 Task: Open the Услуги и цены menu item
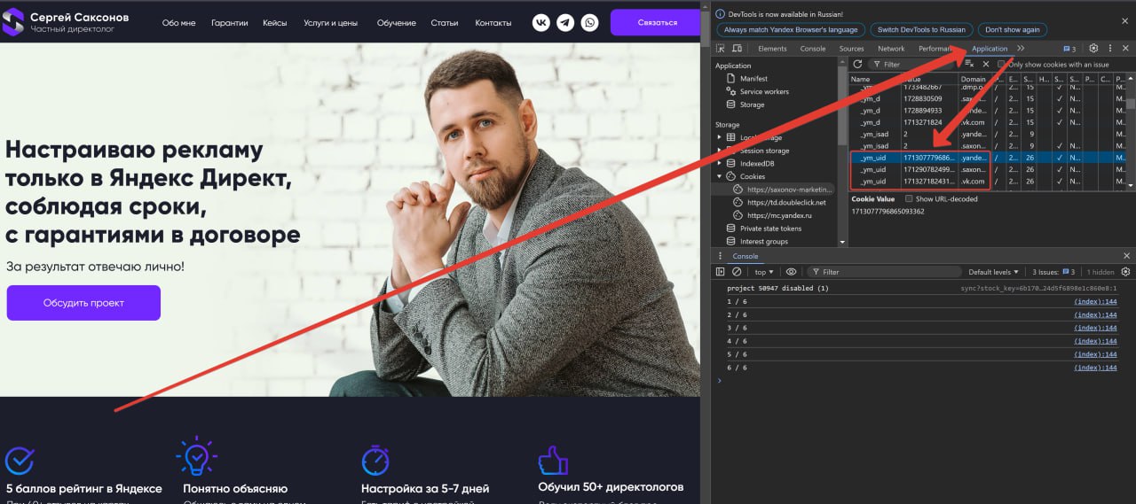(x=330, y=23)
